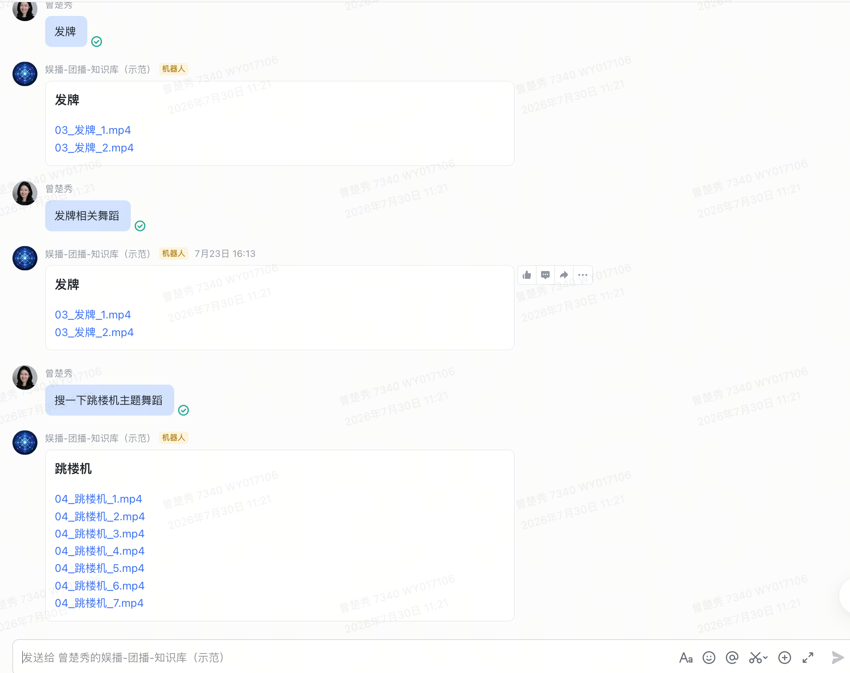This screenshot has width=850, height=673.
Task: Open 03_发牌_1.mp4 in first bot reply
Action: coord(93,130)
